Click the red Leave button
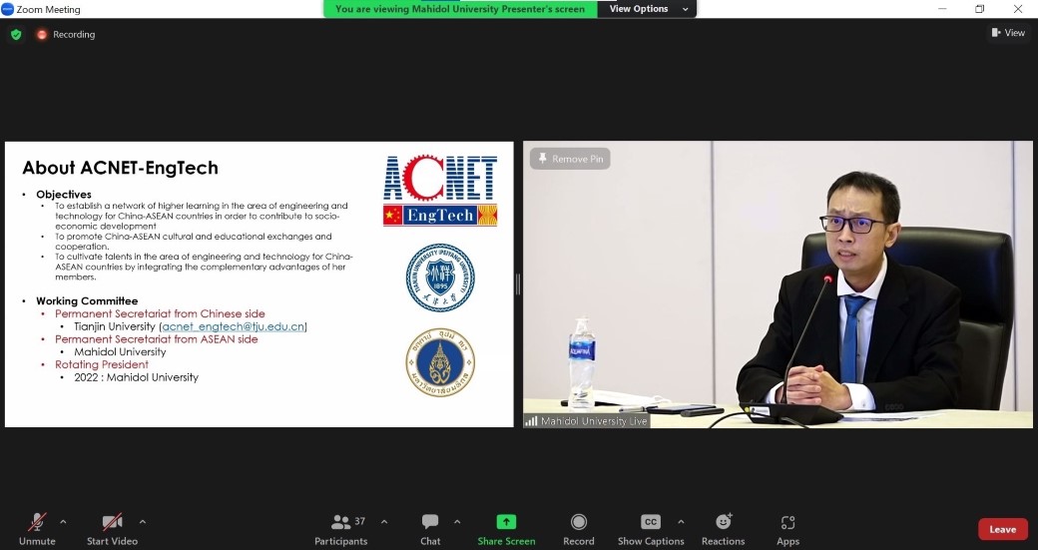 (x=1002, y=529)
